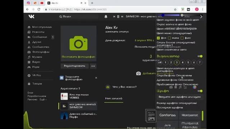Viewport: 230px width, 129px height.
Task: Click изменить статус link
Action: [x=117, y=32]
